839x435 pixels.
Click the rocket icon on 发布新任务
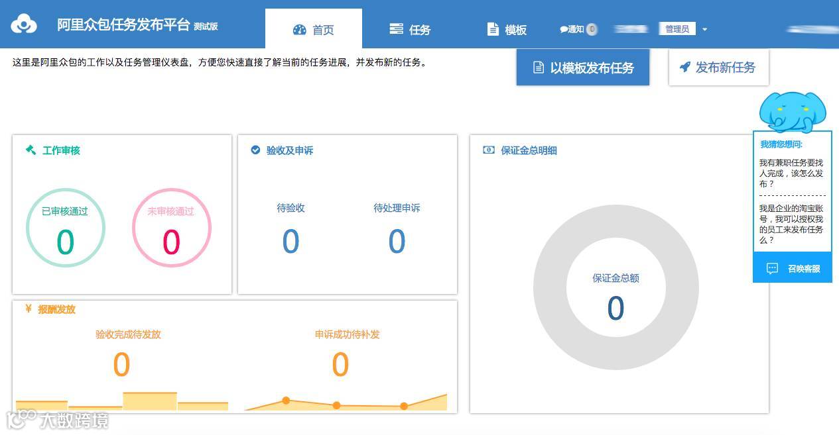(x=685, y=67)
